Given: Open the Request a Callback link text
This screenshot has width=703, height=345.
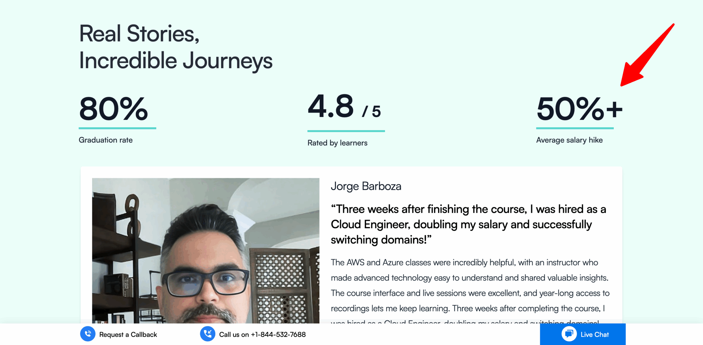Looking at the screenshot, I should click(x=128, y=335).
